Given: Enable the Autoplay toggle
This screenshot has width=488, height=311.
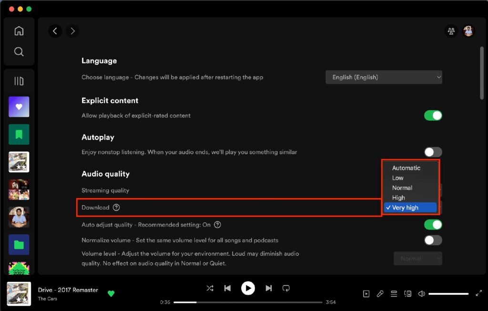Looking at the screenshot, I should pos(433,152).
